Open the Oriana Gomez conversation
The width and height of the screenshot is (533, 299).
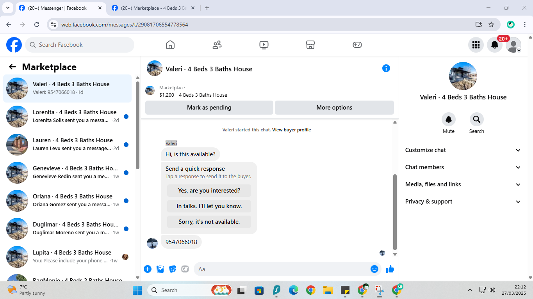[67, 201]
